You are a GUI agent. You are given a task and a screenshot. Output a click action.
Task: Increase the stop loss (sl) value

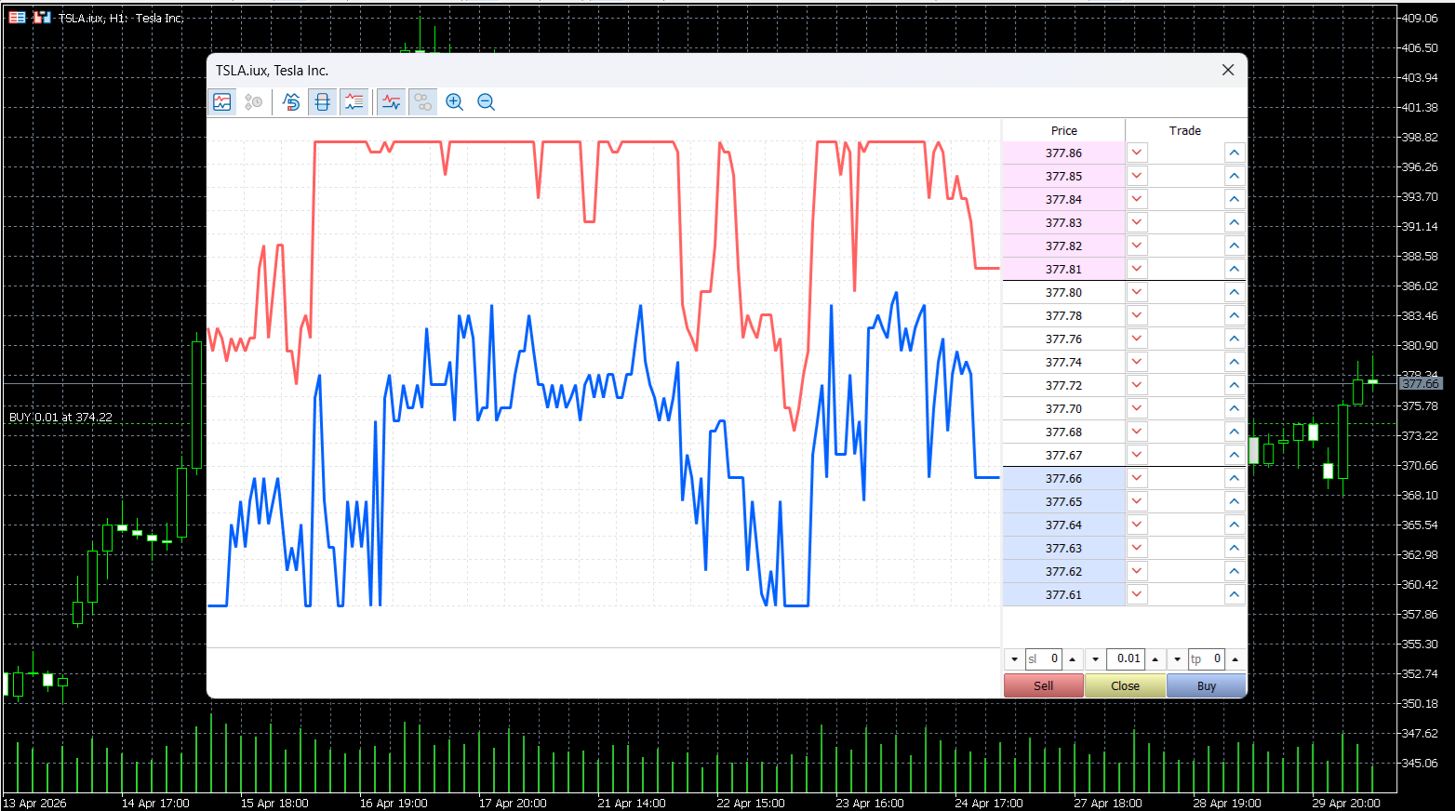(x=1073, y=659)
